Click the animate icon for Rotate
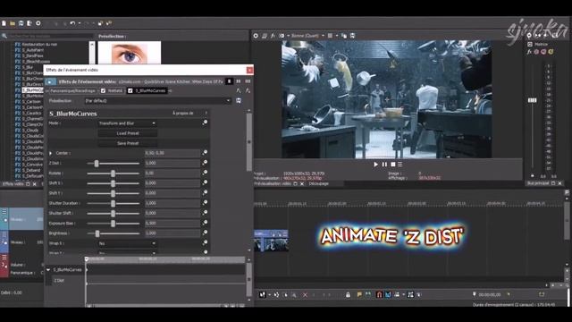This screenshot has width=572, height=322. 205,173
